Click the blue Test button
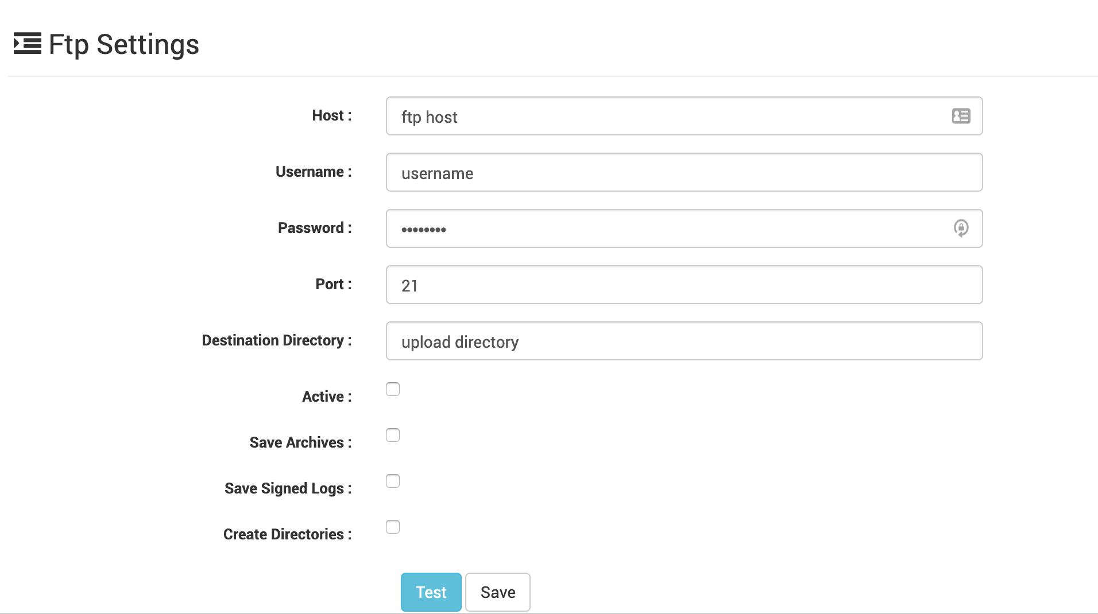The width and height of the screenshot is (1098, 614). [431, 592]
